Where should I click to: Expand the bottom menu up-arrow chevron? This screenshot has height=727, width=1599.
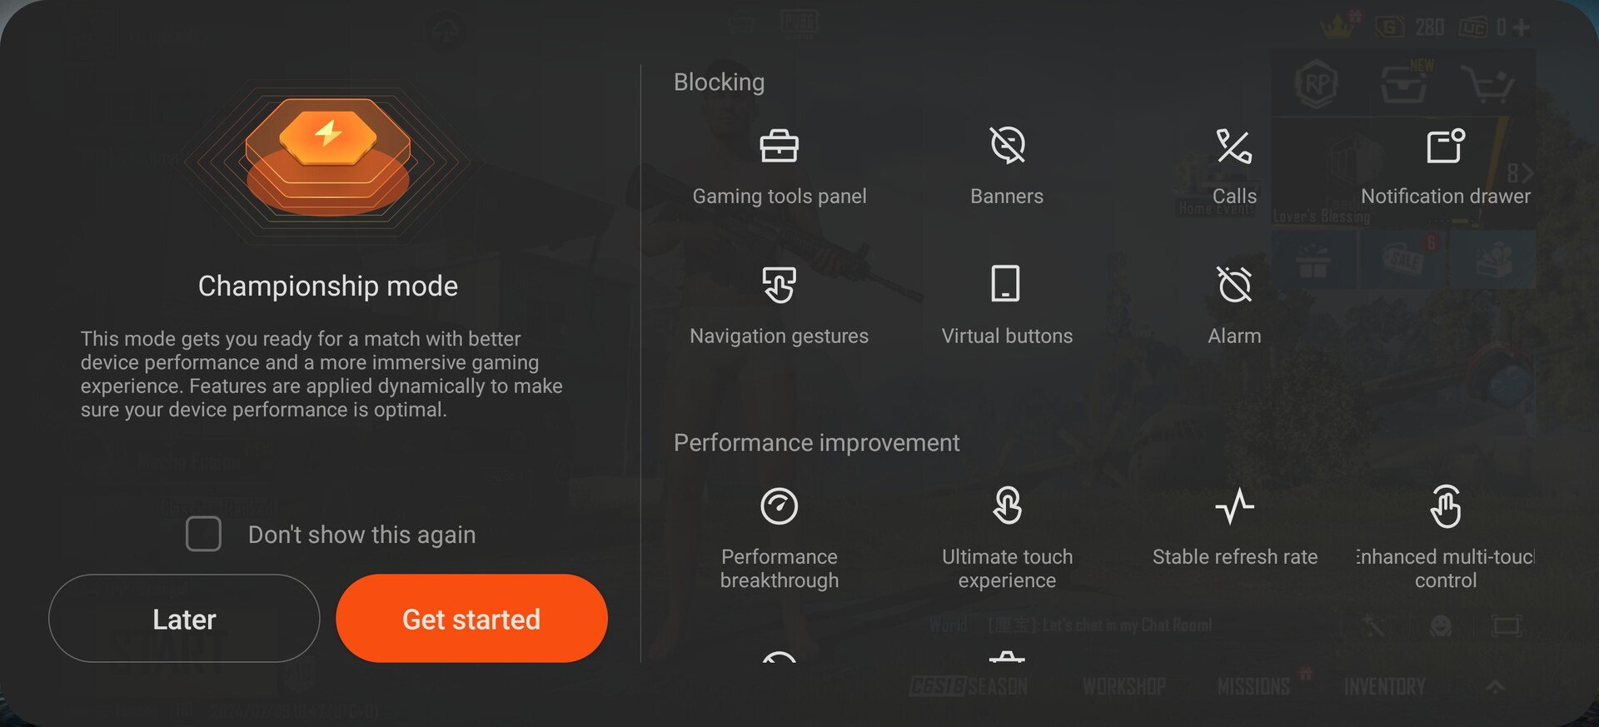pos(1495,686)
